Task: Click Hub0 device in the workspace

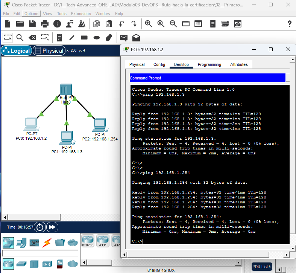Action: pyautogui.click(x=66, y=89)
